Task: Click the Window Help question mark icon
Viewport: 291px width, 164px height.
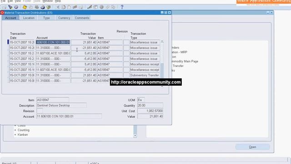Action: tap(122, 7)
